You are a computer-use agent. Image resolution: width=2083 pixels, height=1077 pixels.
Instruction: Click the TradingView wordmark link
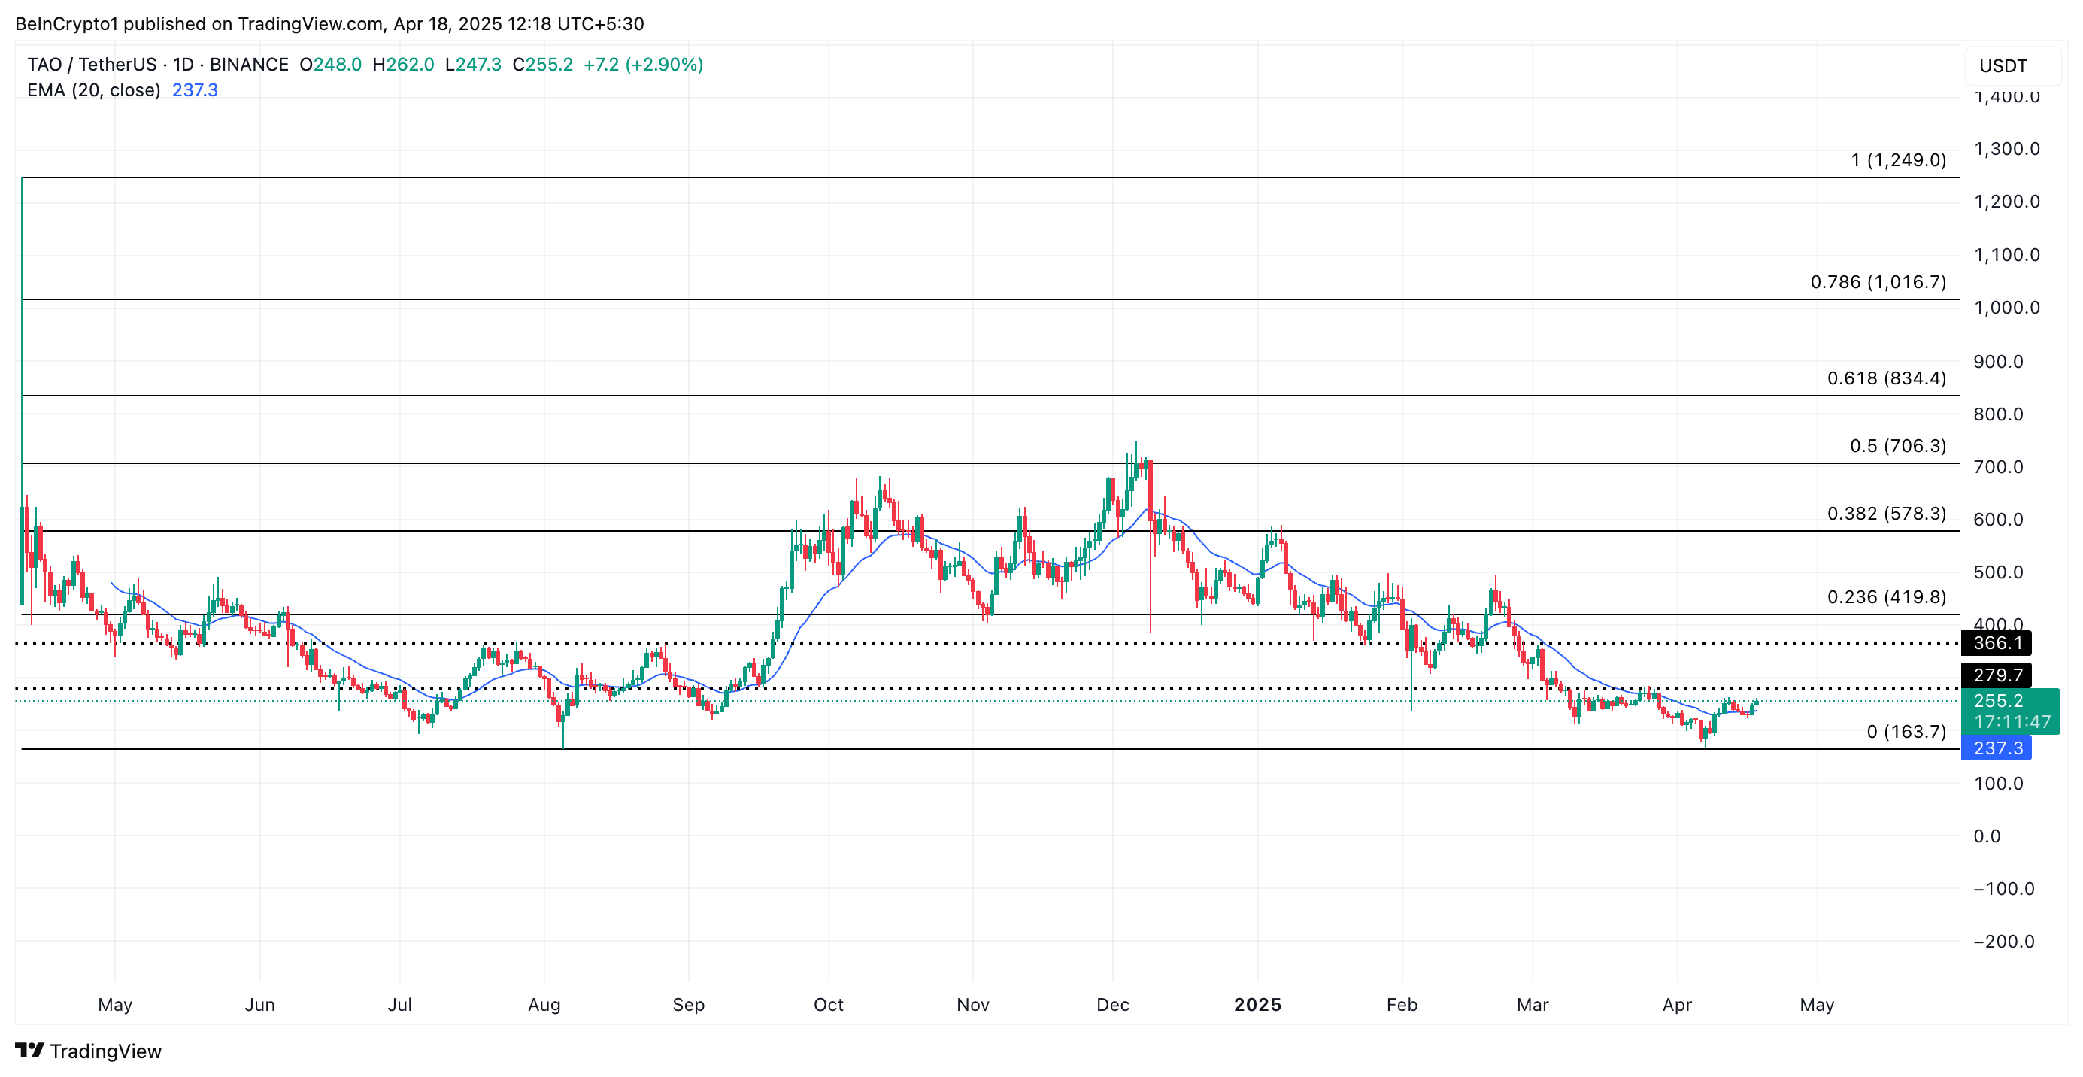point(105,1051)
